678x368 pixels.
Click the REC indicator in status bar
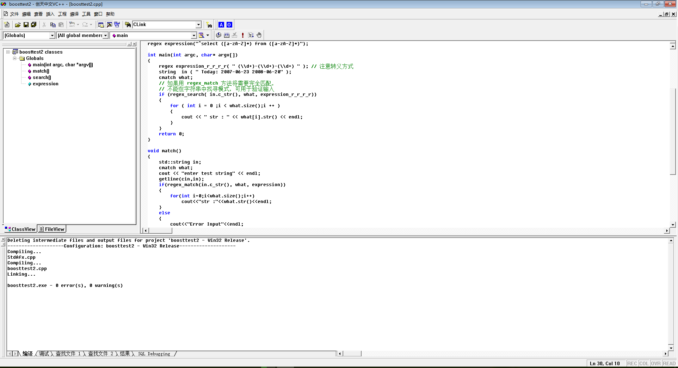[632, 363]
